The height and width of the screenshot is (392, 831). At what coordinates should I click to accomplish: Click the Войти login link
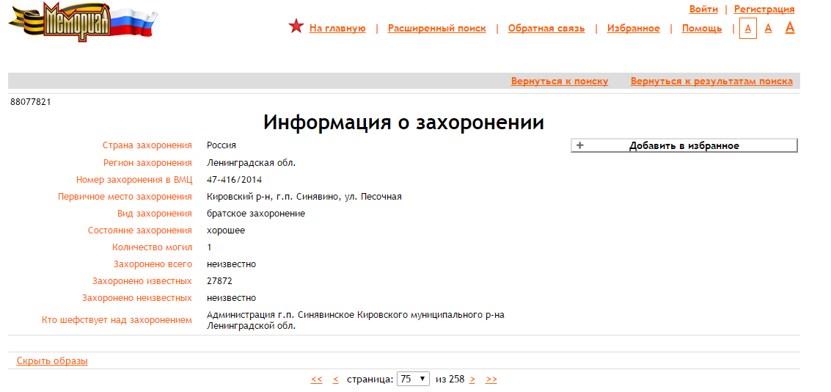703,9
